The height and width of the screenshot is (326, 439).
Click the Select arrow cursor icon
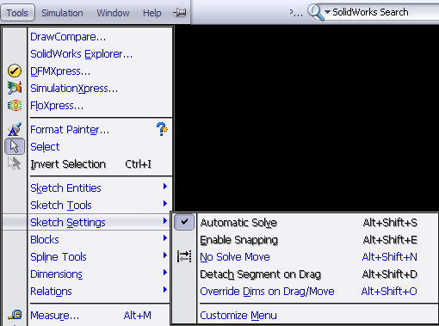point(15,146)
